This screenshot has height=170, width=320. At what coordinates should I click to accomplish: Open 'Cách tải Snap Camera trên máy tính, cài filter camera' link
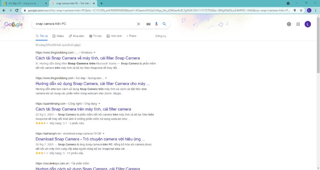coord(83,109)
